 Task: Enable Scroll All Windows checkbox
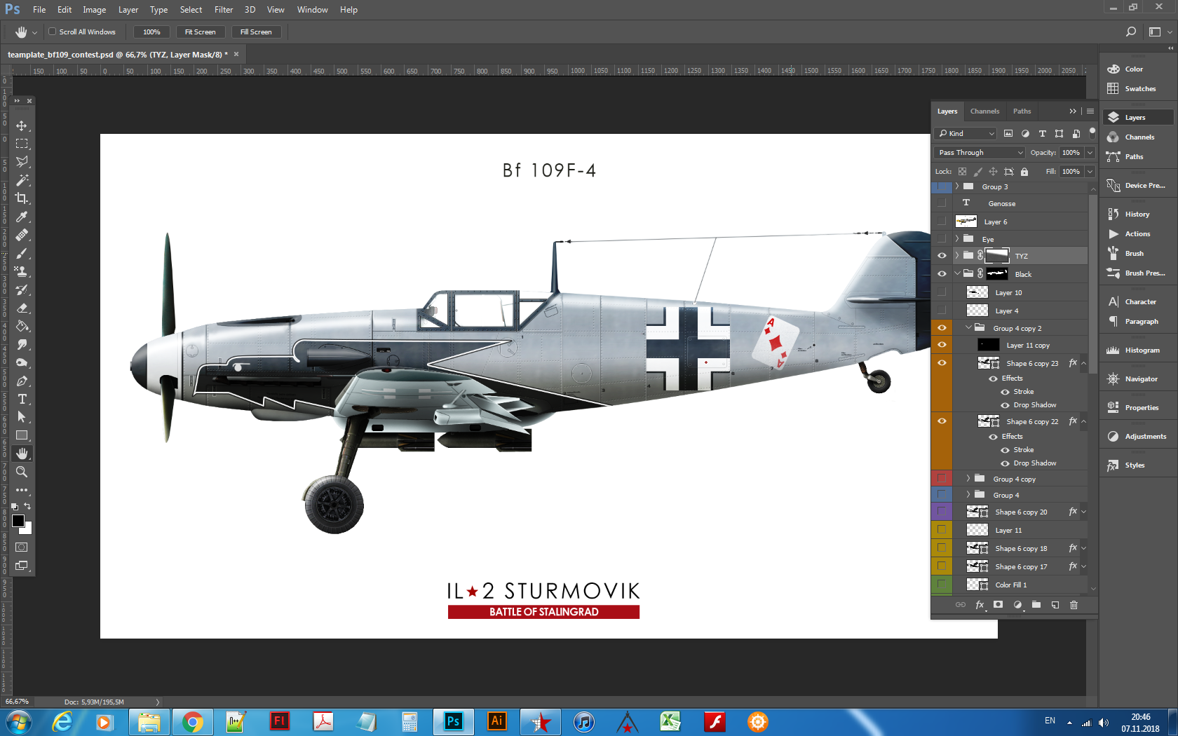[x=53, y=32]
